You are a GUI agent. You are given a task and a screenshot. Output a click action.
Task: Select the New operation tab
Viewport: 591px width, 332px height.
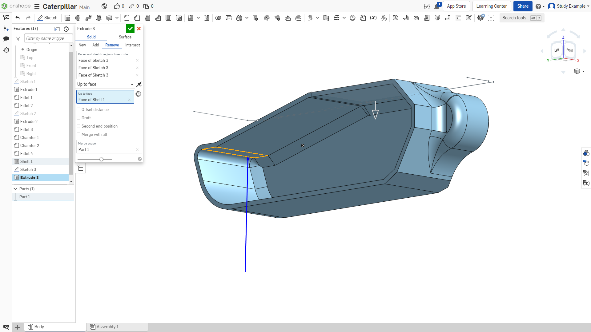[82, 45]
